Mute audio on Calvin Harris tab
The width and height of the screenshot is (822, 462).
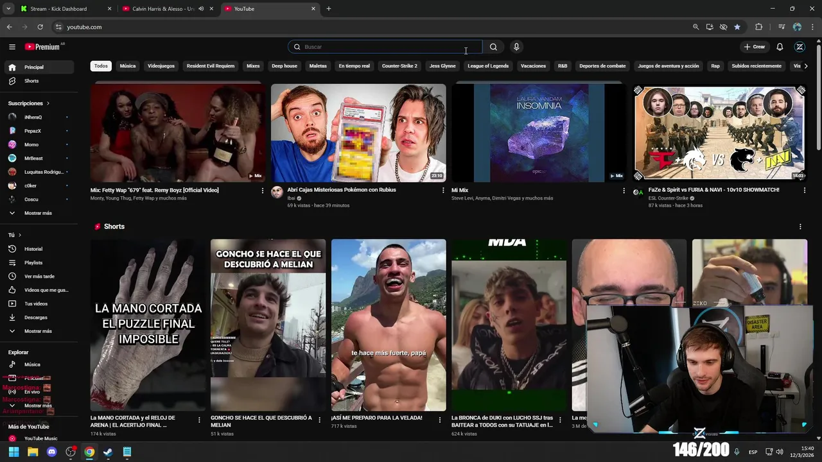[x=201, y=9]
